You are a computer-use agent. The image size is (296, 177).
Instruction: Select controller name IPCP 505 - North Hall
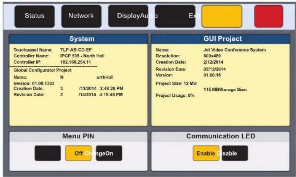[x=82, y=56]
